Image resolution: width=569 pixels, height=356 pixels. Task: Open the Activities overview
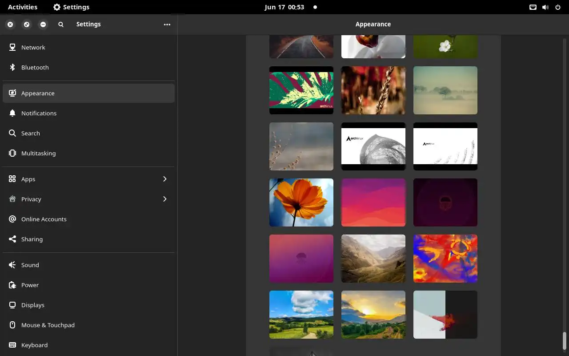23,7
